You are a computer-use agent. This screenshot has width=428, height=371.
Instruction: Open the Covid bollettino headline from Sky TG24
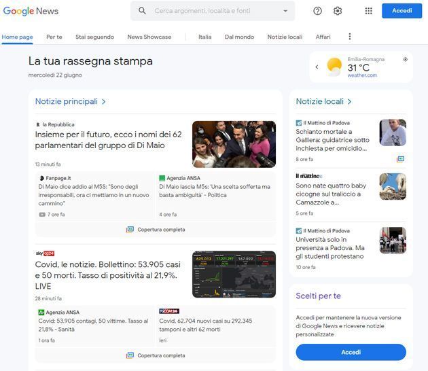108,270
